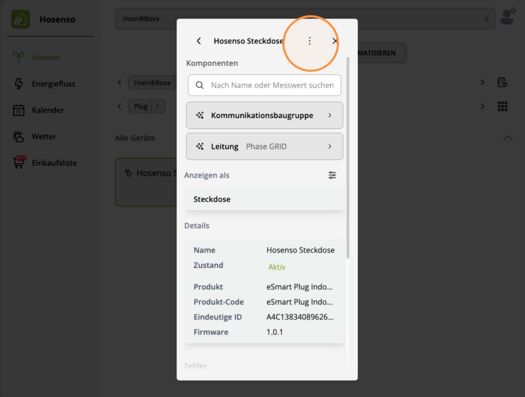
Task: Click the Umwelt plant sprout icon
Action: coord(19,57)
